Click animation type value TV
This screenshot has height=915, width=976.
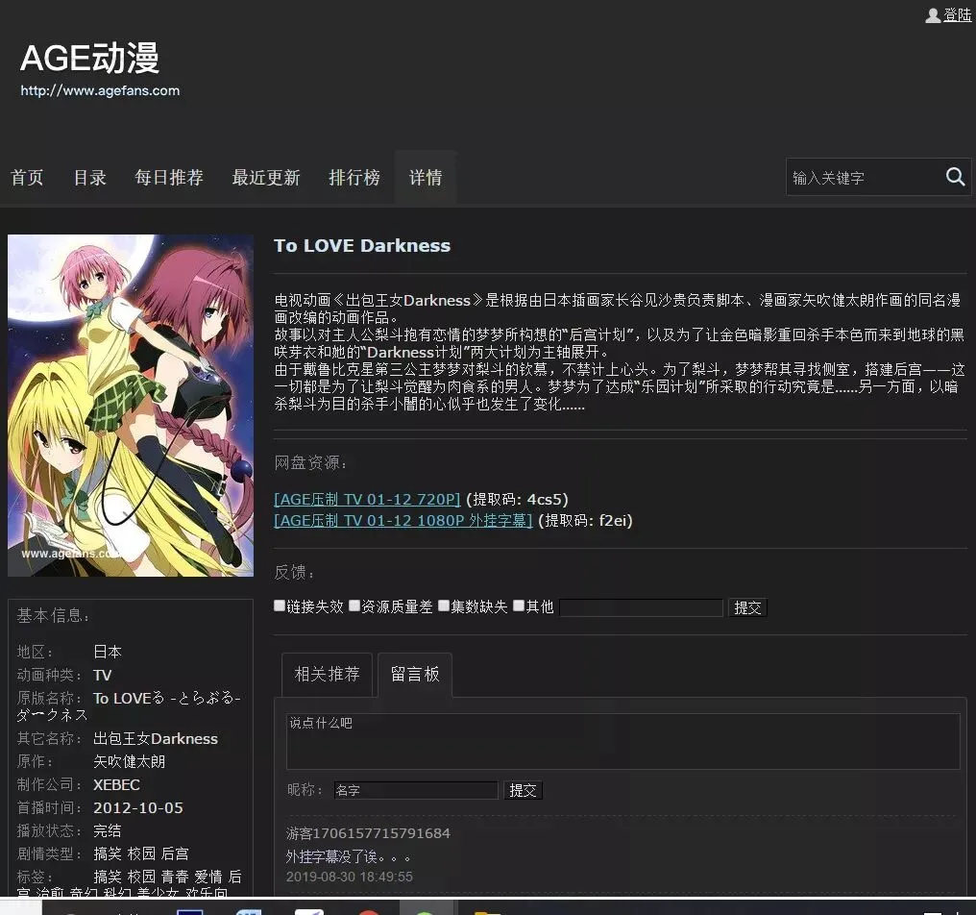point(103,675)
